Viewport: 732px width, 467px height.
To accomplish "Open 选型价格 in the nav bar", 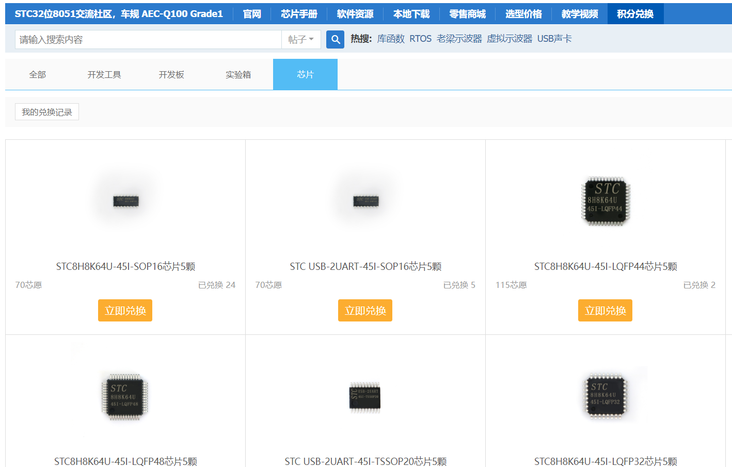I will tap(523, 14).
